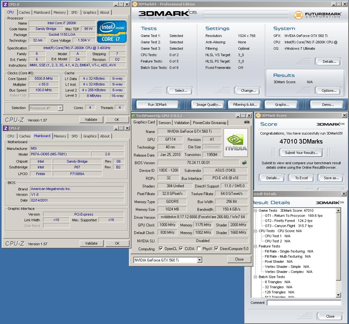Collapse the CPU Tests tree node

[256, 231]
